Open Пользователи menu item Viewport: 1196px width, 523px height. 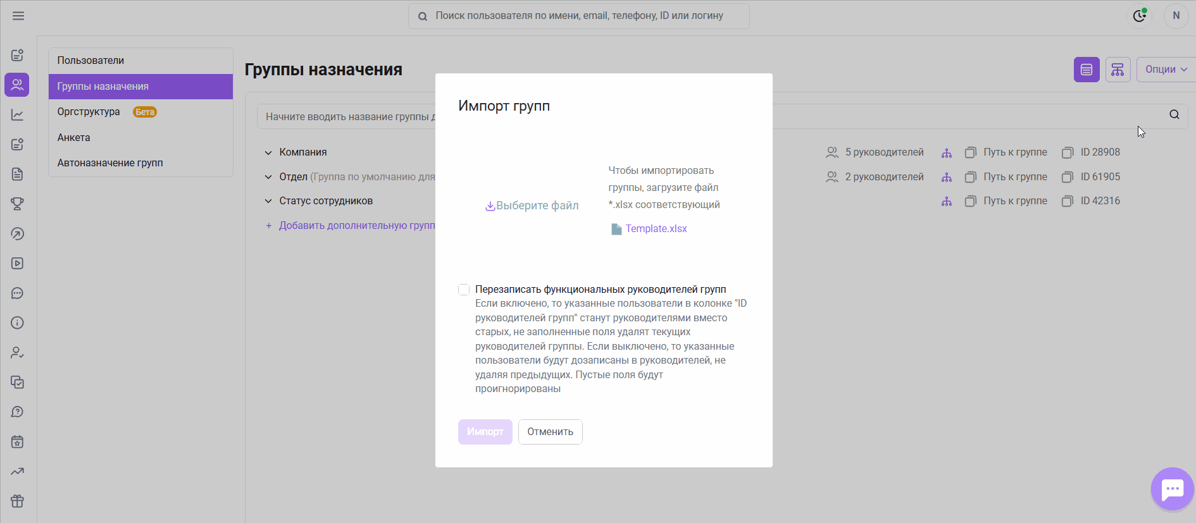tap(140, 61)
